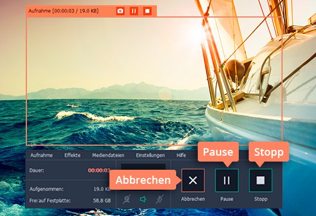Toggle the crossed-out webcam icon
316x216 pixels.
[x=126, y=199]
